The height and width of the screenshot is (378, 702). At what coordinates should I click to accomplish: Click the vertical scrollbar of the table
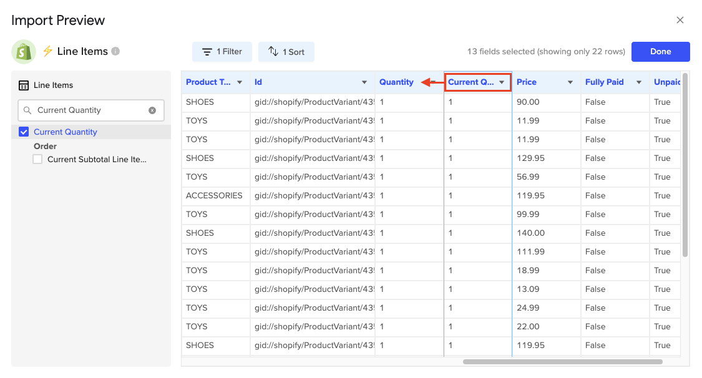tap(685, 165)
